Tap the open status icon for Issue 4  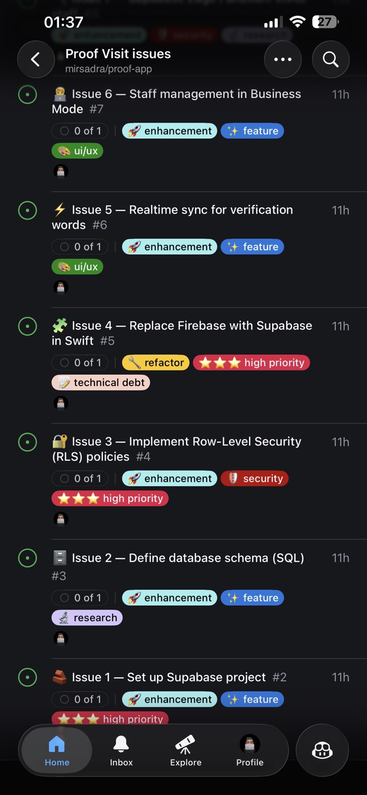(27, 327)
